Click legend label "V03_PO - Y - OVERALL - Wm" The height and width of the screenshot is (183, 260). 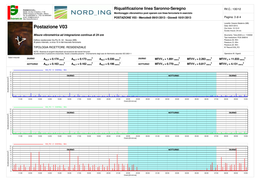(56, 107)
